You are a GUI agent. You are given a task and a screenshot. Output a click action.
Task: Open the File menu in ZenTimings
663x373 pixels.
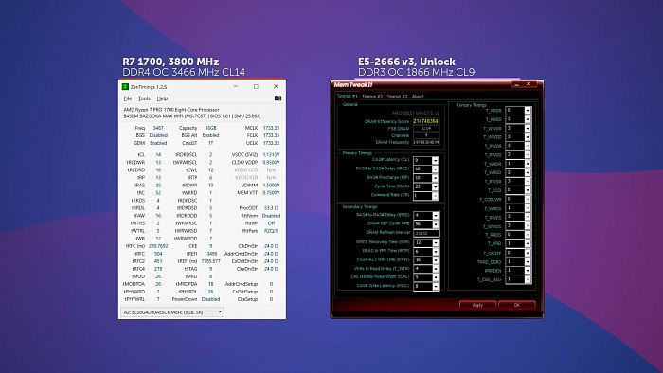(128, 98)
